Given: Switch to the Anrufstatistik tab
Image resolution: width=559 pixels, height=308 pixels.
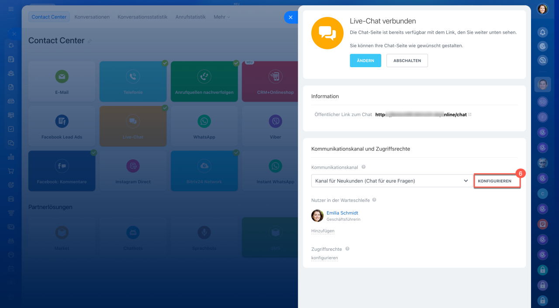Looking at the screenshot, I should point(190,17).
